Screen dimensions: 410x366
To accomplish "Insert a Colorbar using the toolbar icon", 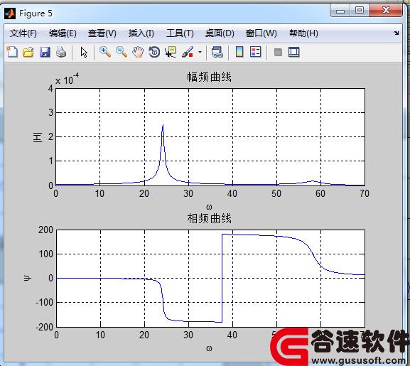I will tap(239, 52).
